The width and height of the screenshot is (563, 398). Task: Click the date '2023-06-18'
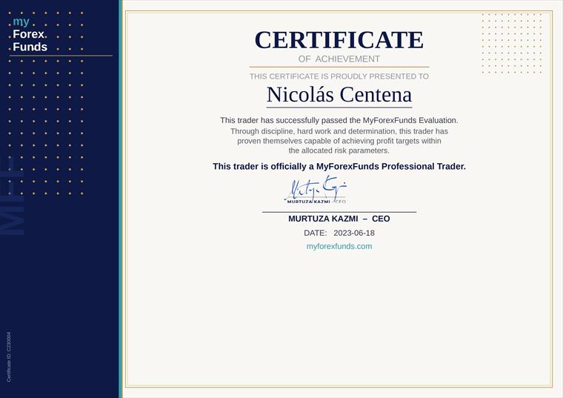click(x=354, y=233)
